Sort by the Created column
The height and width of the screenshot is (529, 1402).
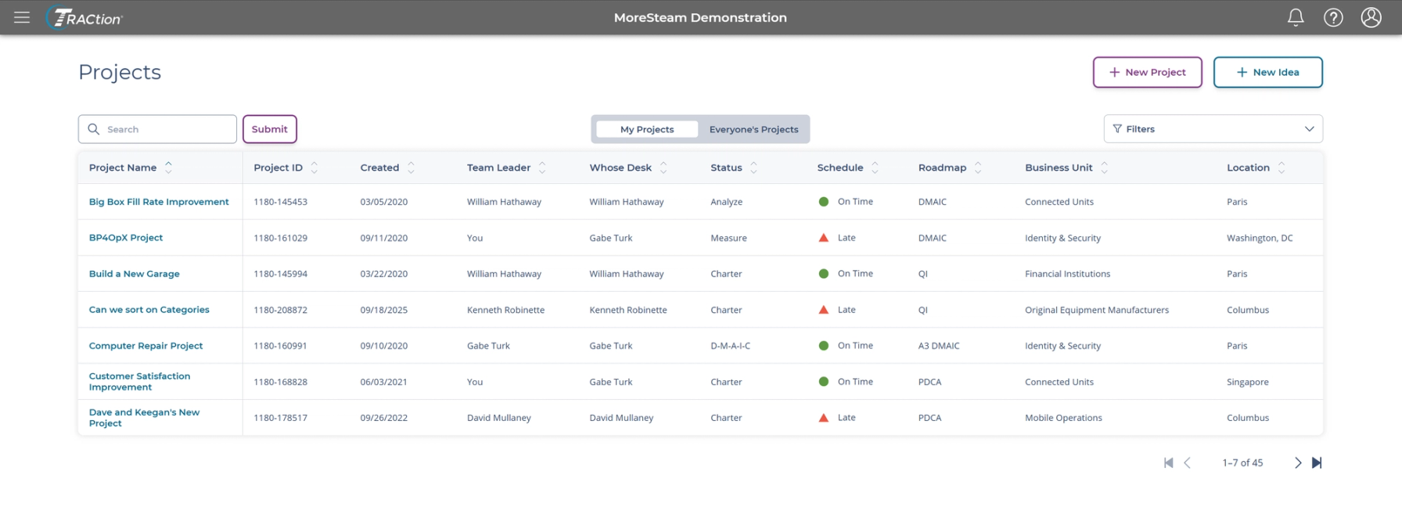tap(411, 167)
